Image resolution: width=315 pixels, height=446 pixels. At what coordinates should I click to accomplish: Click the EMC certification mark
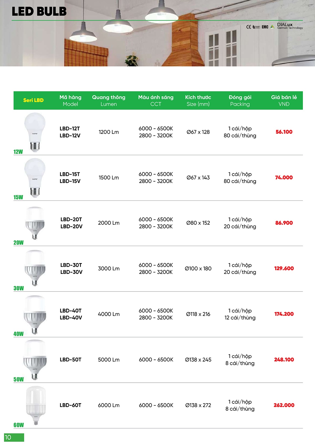coord(265,27)
